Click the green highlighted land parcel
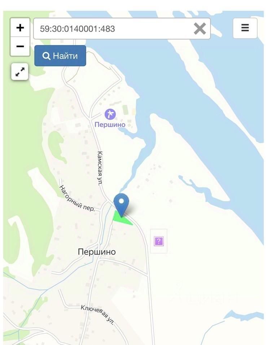The image size is (267, 345). 121,218
